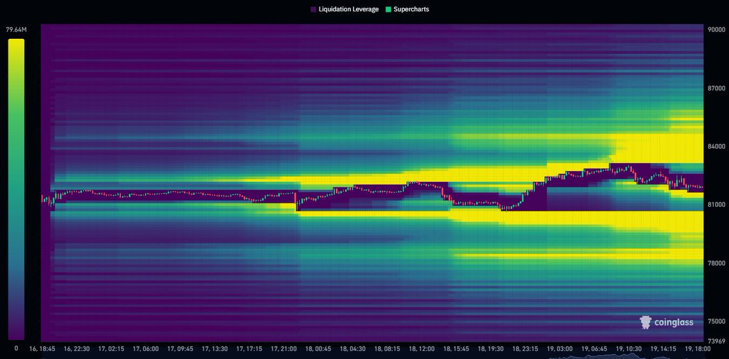Viewport: 729px width, 359px height.
Task: Click the 90000 price axis label
Action: [x=716, y=29]
